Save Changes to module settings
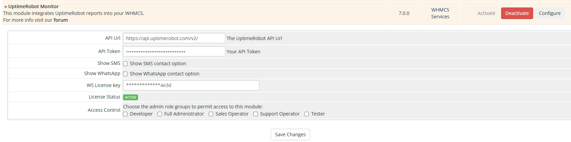Viewport: 571px width, 142px height. point(290,135)
